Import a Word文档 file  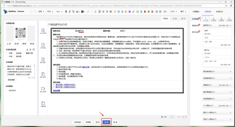(43, 31)
